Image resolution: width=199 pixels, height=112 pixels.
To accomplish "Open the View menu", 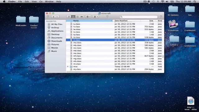I will [x=34, y=2].
